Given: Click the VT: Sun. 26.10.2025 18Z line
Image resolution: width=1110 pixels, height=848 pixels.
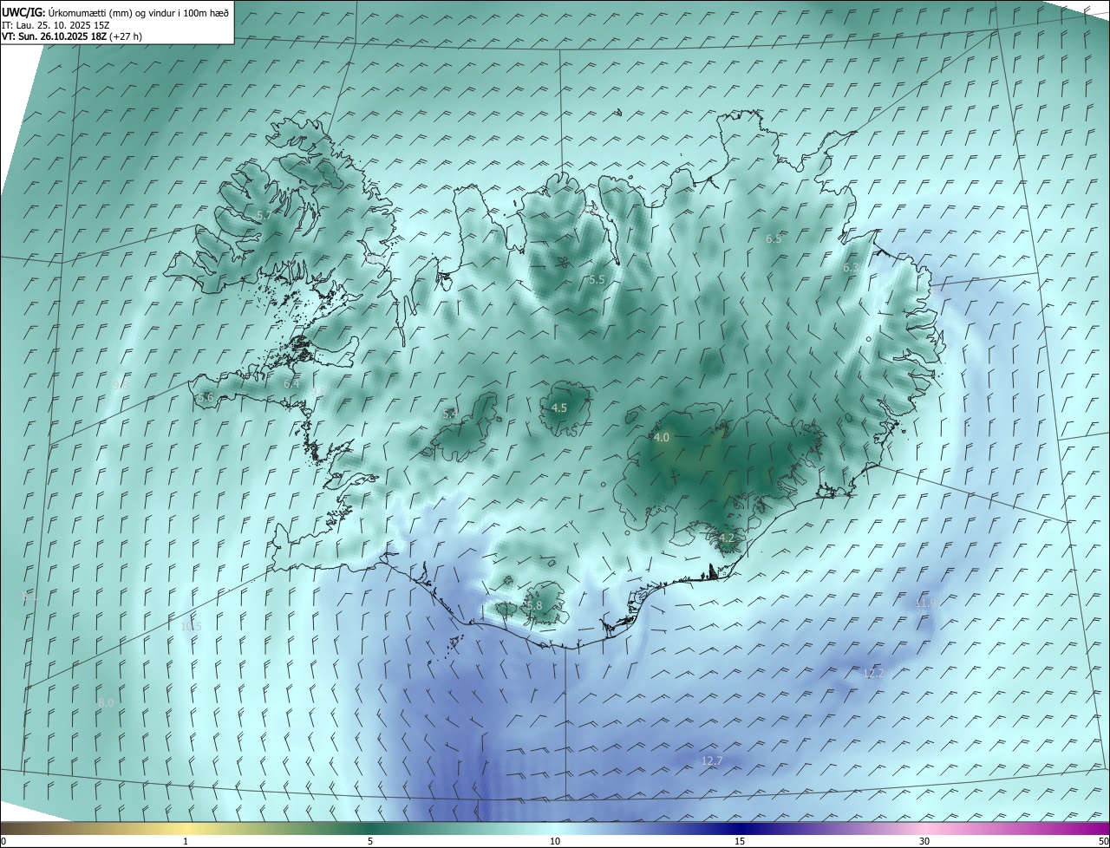Looking at the screenshot, I should pos(72,36).
